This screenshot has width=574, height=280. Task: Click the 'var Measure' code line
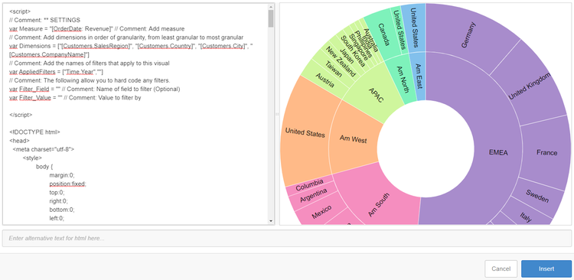97,28
